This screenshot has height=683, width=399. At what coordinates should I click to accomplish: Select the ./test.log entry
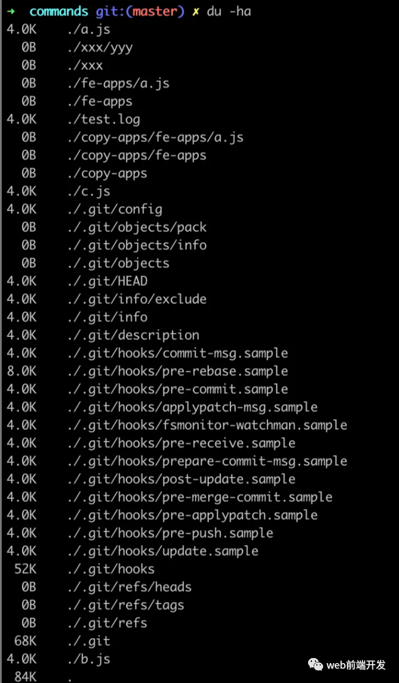pos(103,119)
